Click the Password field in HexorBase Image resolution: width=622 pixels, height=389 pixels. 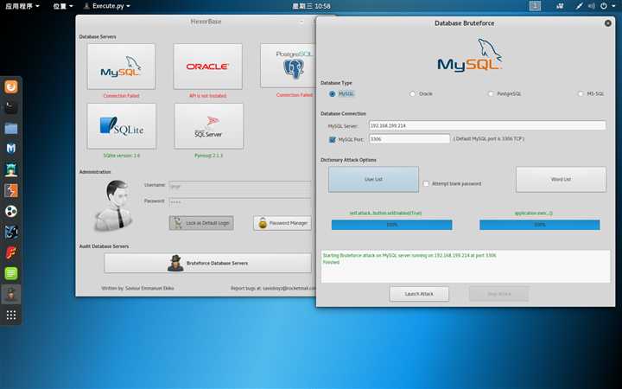(240, 201)
